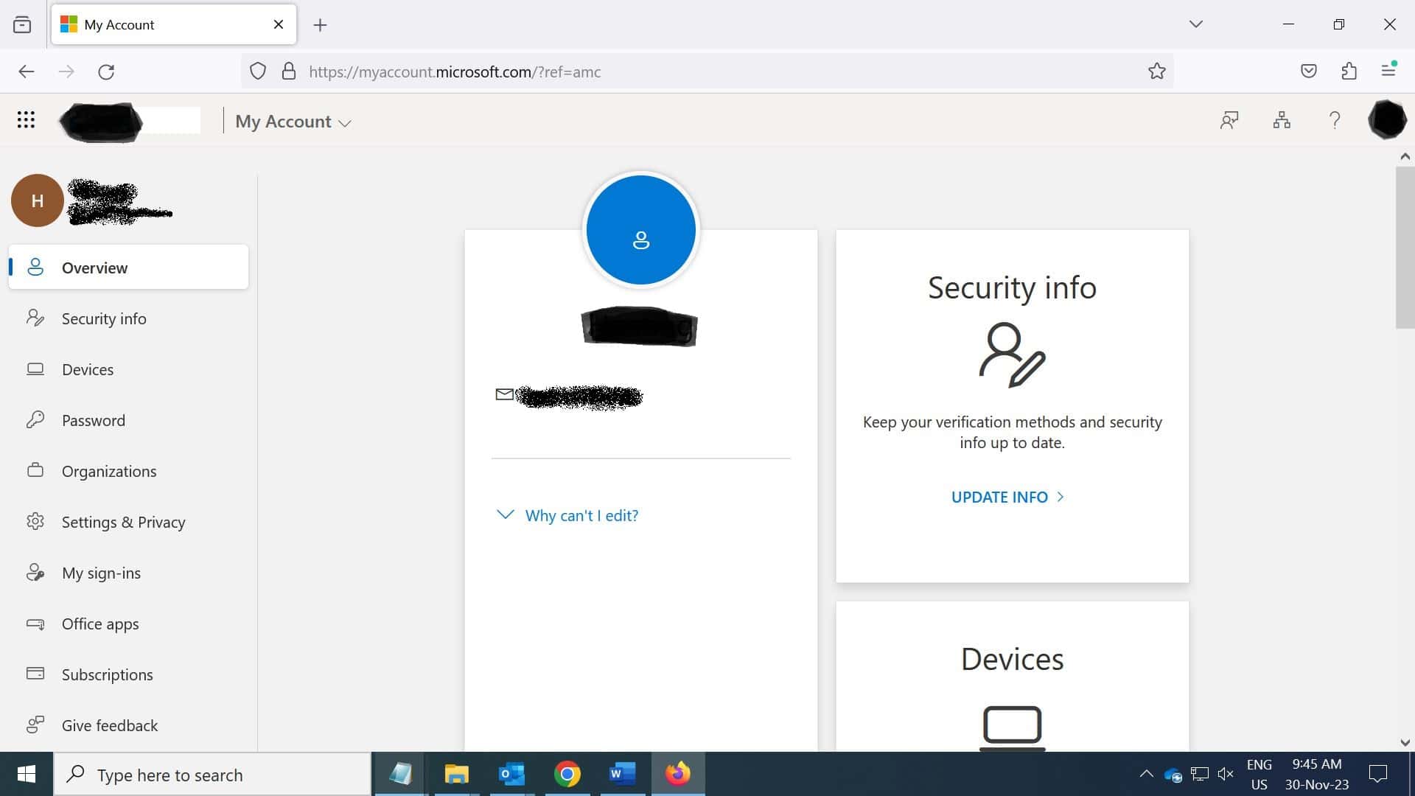
Task: Open the Windows notification center
Action: (1377, 774)
